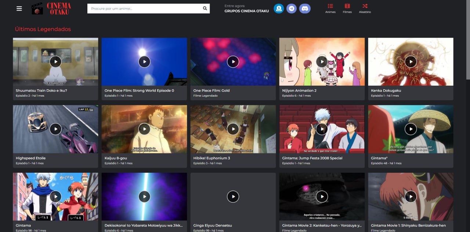This screenshot has width=470, height=232.
Task: Open Gintama° title link
Action: click(379, 158)
